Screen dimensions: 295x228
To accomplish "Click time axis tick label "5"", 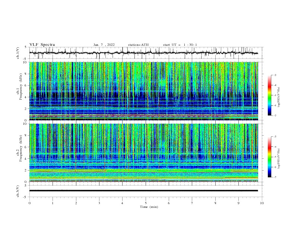I will point(146,203).
